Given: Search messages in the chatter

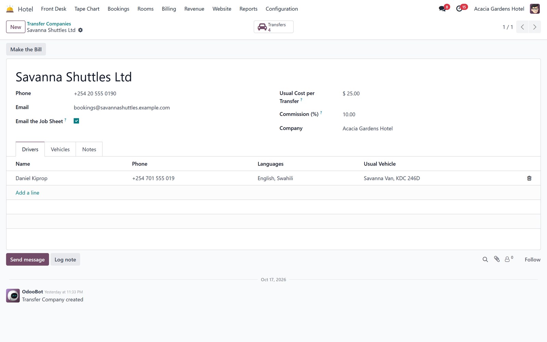Looking at the screenshot, I should tap(485, 260).
